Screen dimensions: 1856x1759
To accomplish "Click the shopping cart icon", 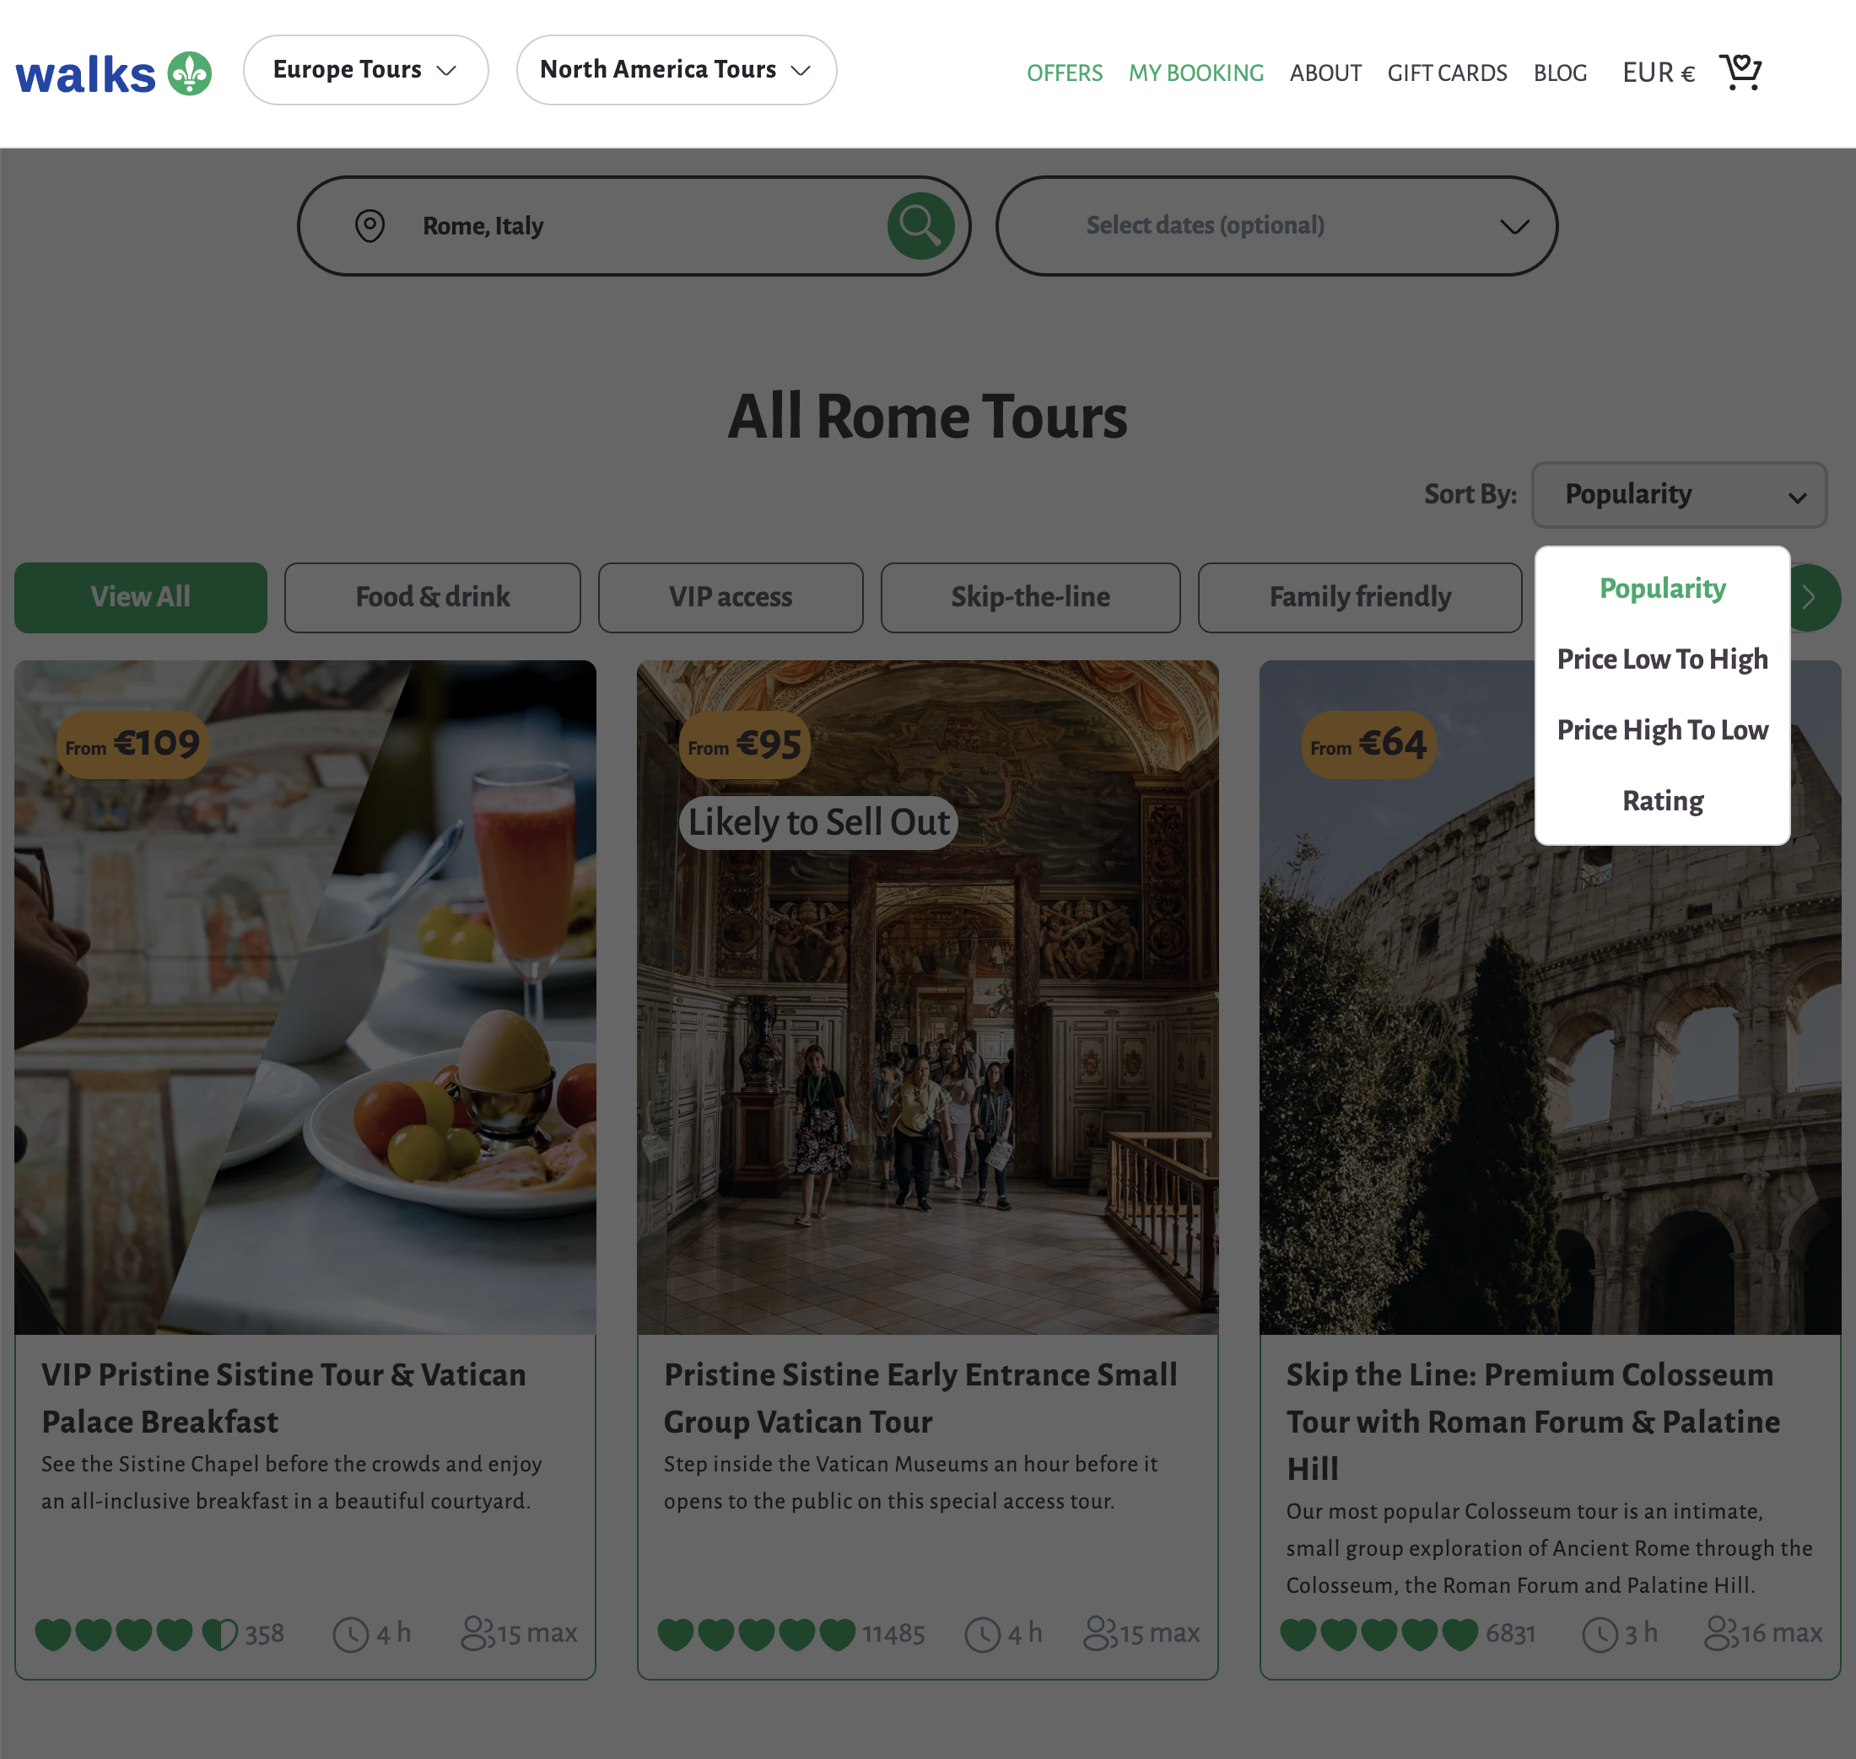I will [1740, 73].
